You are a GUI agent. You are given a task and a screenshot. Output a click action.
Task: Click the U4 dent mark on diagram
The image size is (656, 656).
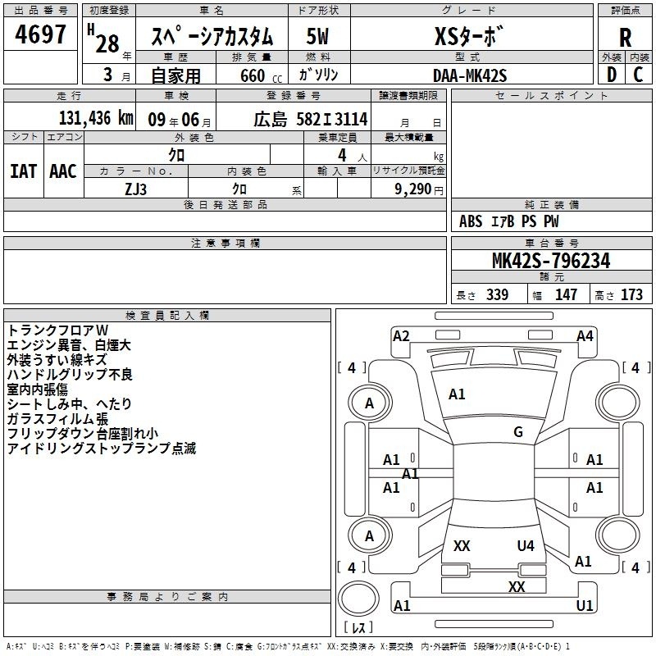click(x=526, y=545)
